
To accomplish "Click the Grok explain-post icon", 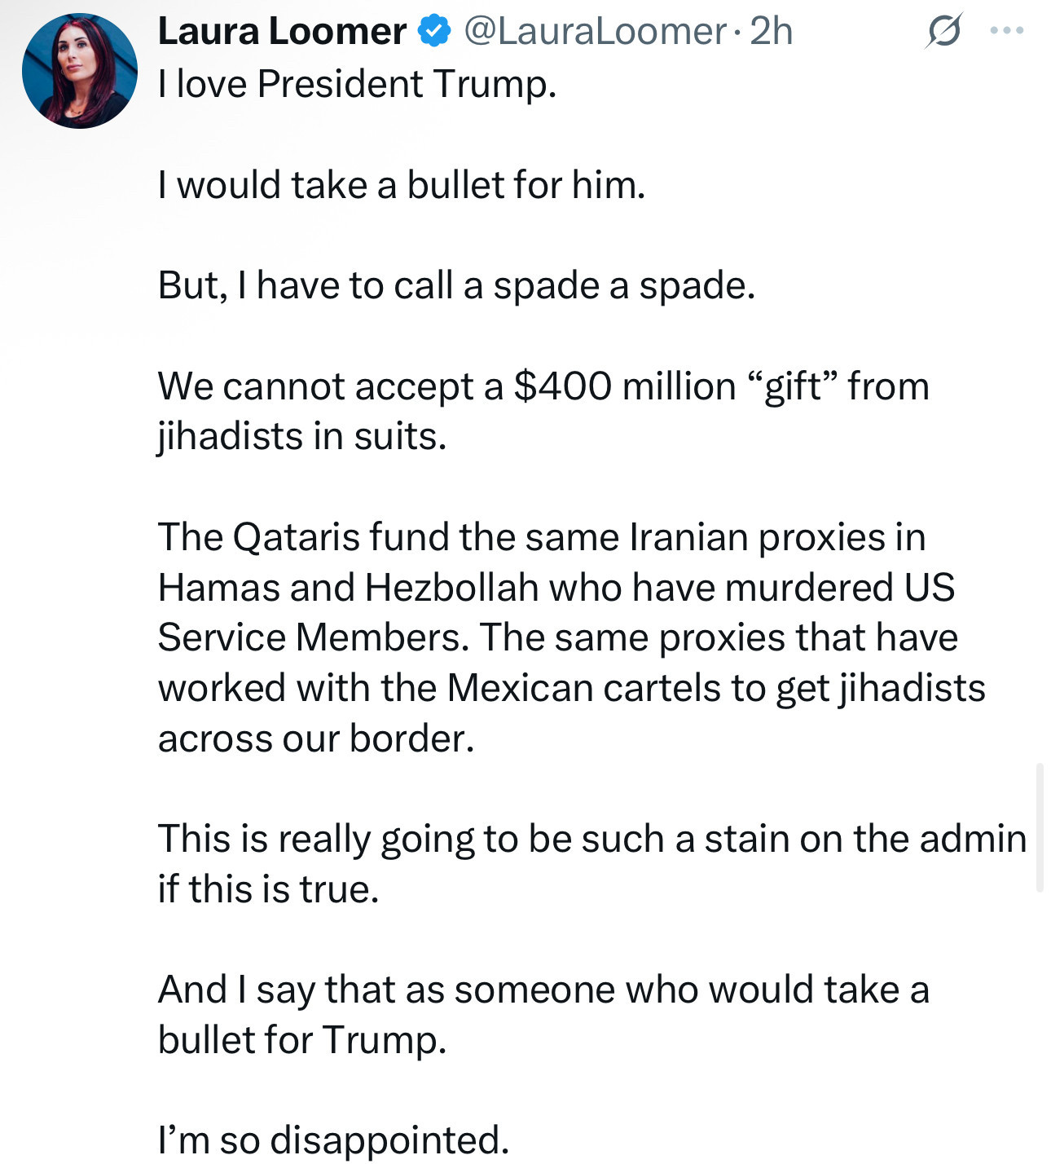I will pos(944,31).
